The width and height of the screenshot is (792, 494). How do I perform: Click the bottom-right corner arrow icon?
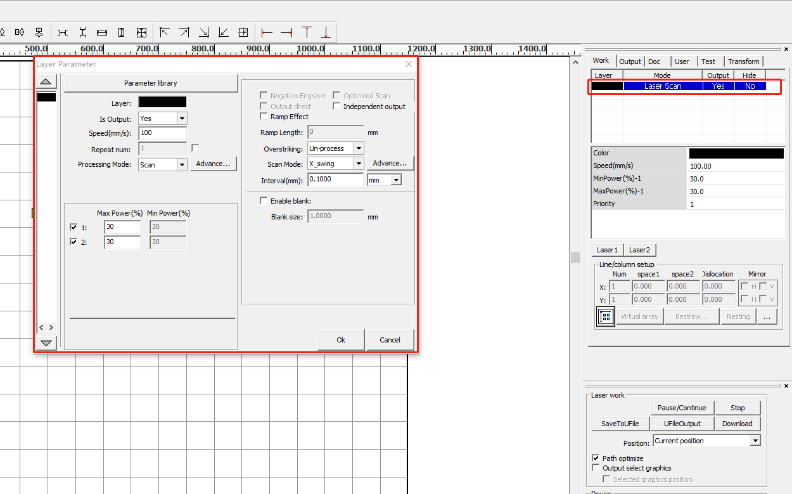pos(204,32)
